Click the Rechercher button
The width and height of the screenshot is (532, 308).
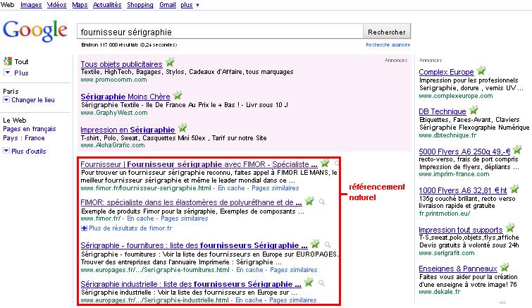coord(387,32)
